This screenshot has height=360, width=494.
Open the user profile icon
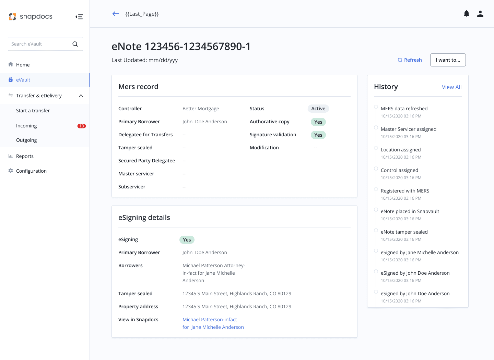480,14
